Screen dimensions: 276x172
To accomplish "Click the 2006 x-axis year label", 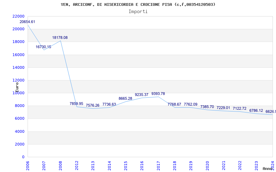I will pos(28,166).
